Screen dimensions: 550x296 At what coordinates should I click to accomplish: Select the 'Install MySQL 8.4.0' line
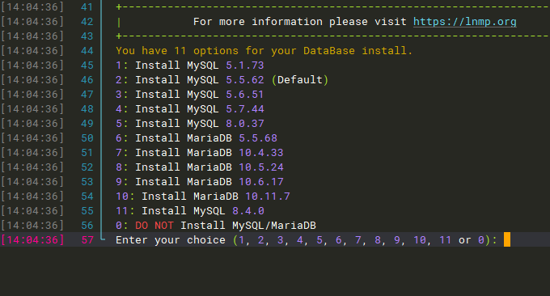click(x=190, y=211)
